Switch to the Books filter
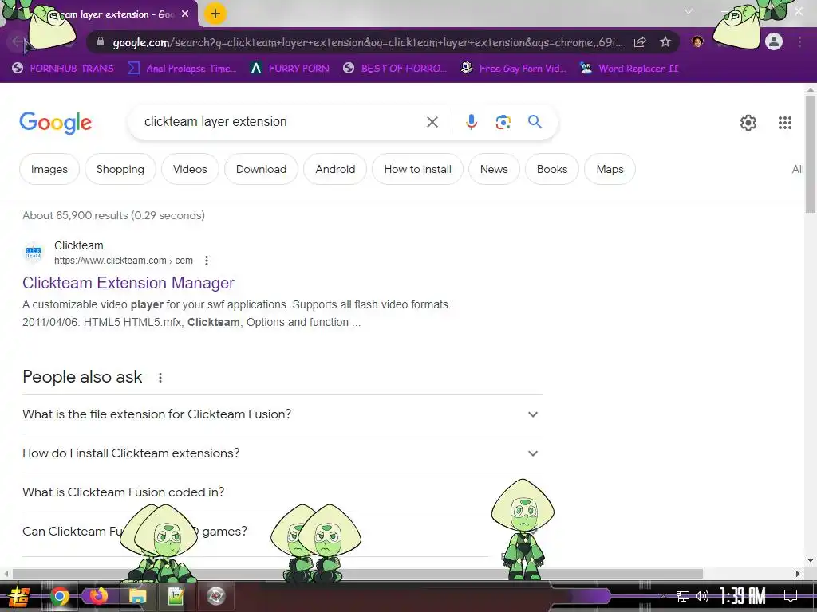817x612 pixels. (x=552, y=169)
